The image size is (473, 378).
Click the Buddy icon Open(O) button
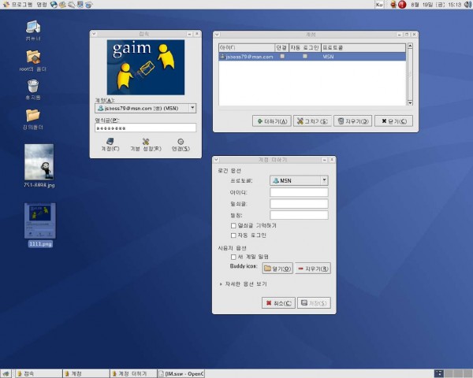(277, 269)
